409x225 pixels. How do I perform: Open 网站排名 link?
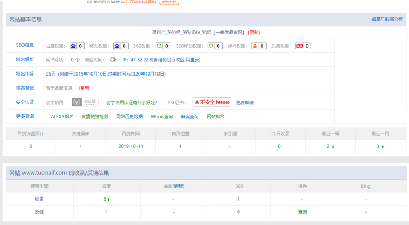point(215,117)
